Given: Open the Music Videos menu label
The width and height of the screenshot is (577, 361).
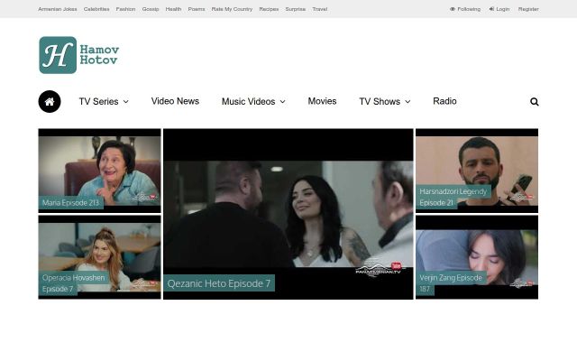Looking at the screenshot, I should (x=249, y=102).
